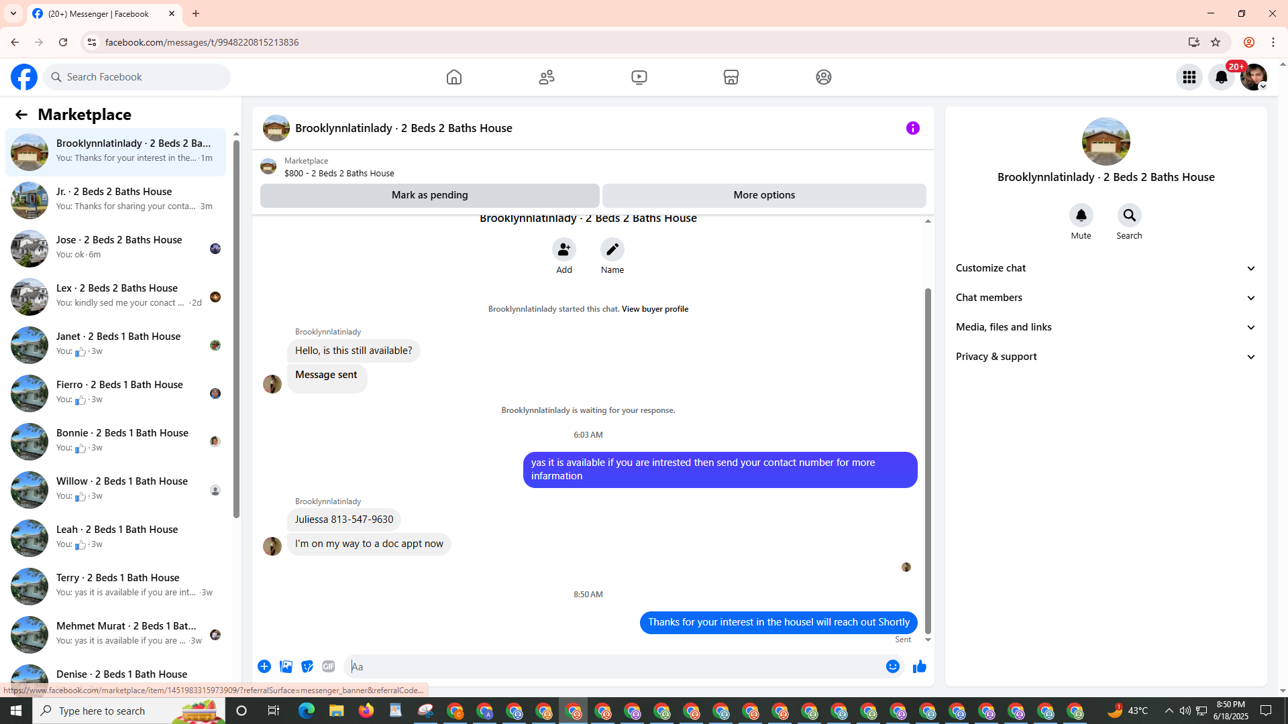Open Lex 2 Beds 2 Baths House chat

(115, 296)
